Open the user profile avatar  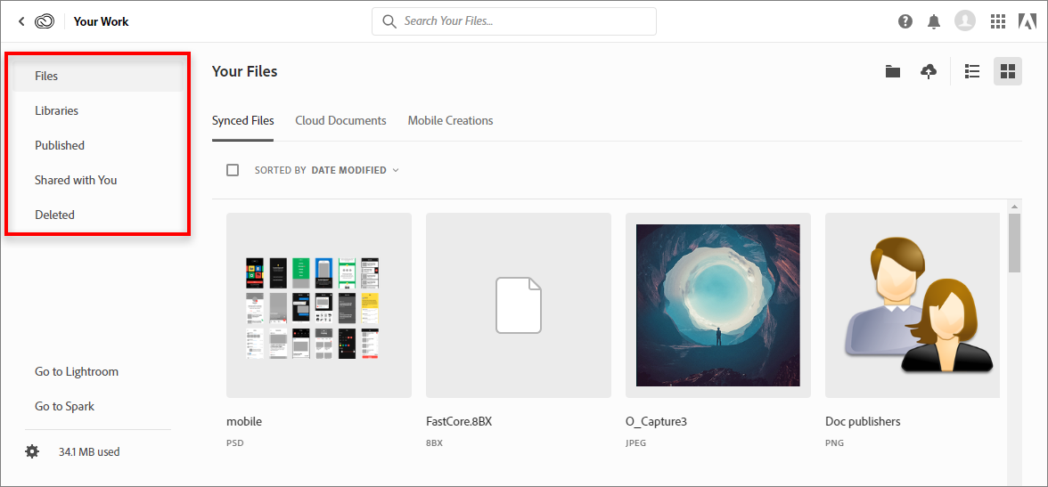pos(964,21)
